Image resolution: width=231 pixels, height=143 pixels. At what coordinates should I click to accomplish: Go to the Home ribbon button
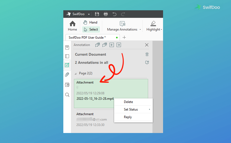pos(72,26)
